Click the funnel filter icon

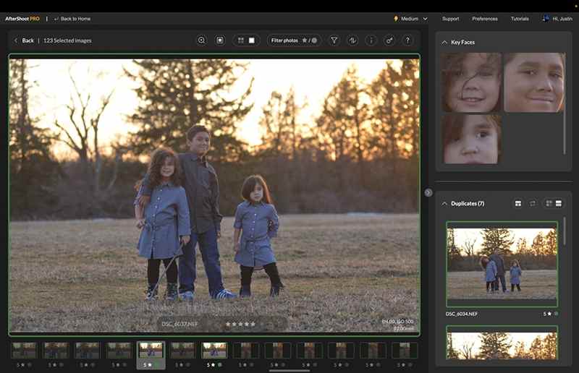tap(334, 40)
